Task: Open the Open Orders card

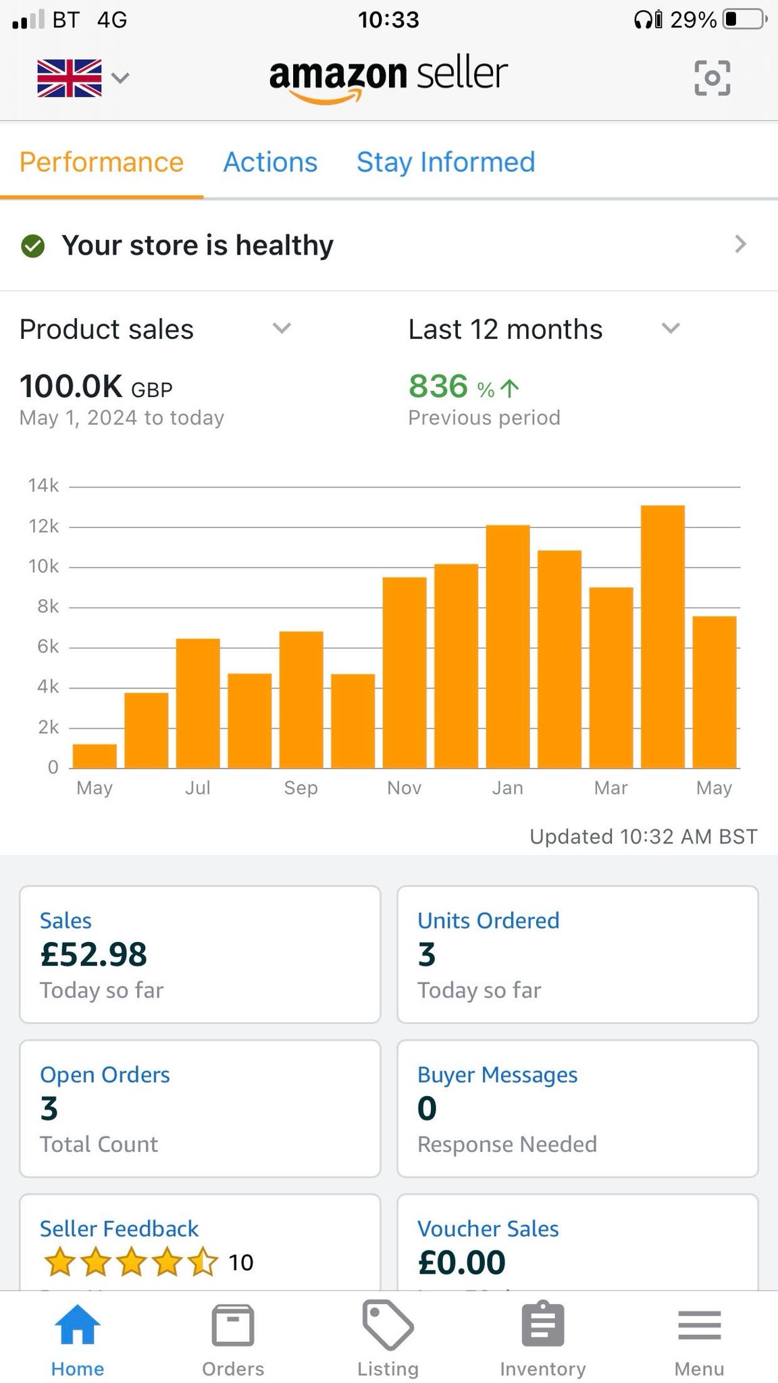Action: [200, 1108]
